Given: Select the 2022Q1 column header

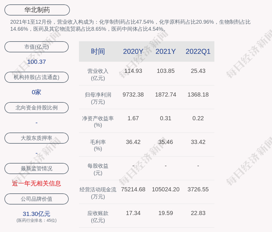Looking at the screenshot, I should tap(198, 51).
